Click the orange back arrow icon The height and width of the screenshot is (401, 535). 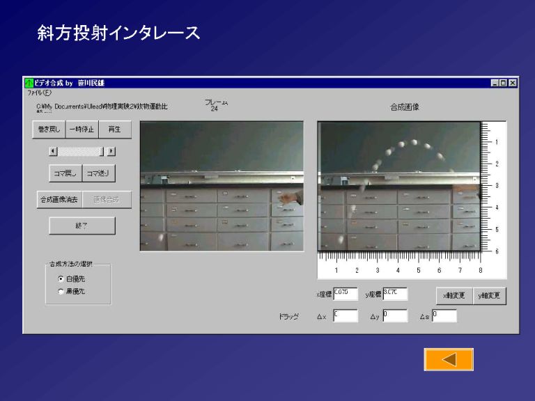coord(449,359)
